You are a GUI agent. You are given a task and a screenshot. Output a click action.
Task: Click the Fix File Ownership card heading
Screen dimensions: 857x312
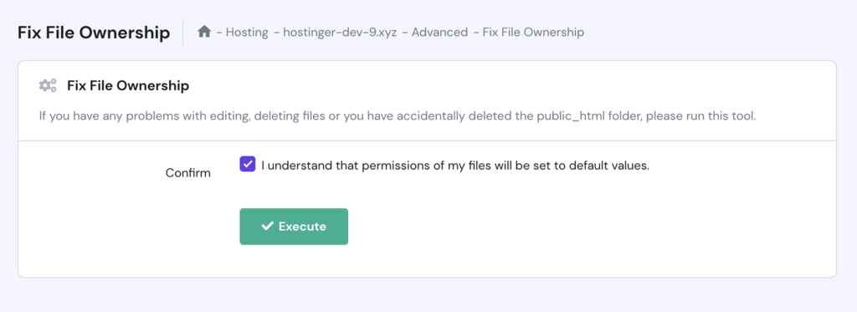128,86
